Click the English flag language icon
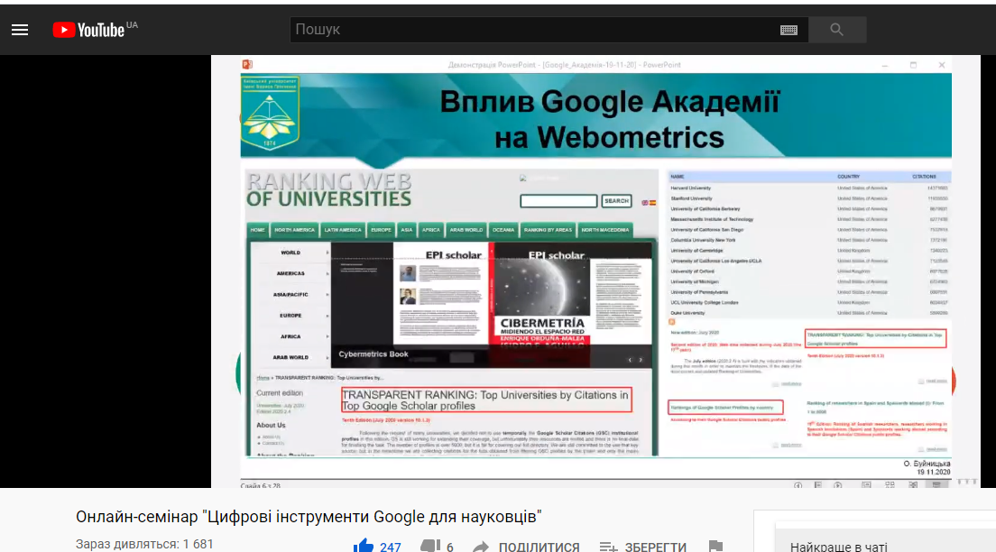Screen dimensions: 996x552 645,203
